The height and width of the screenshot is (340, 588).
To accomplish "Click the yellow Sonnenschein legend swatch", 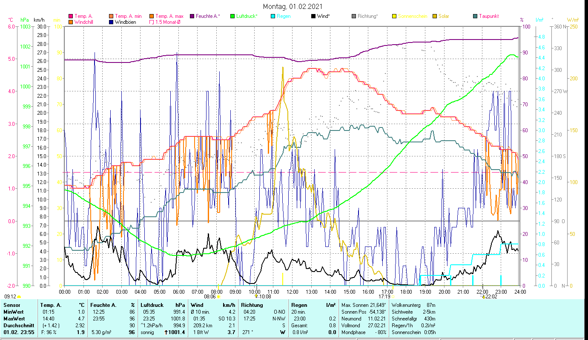I will 394,16.
